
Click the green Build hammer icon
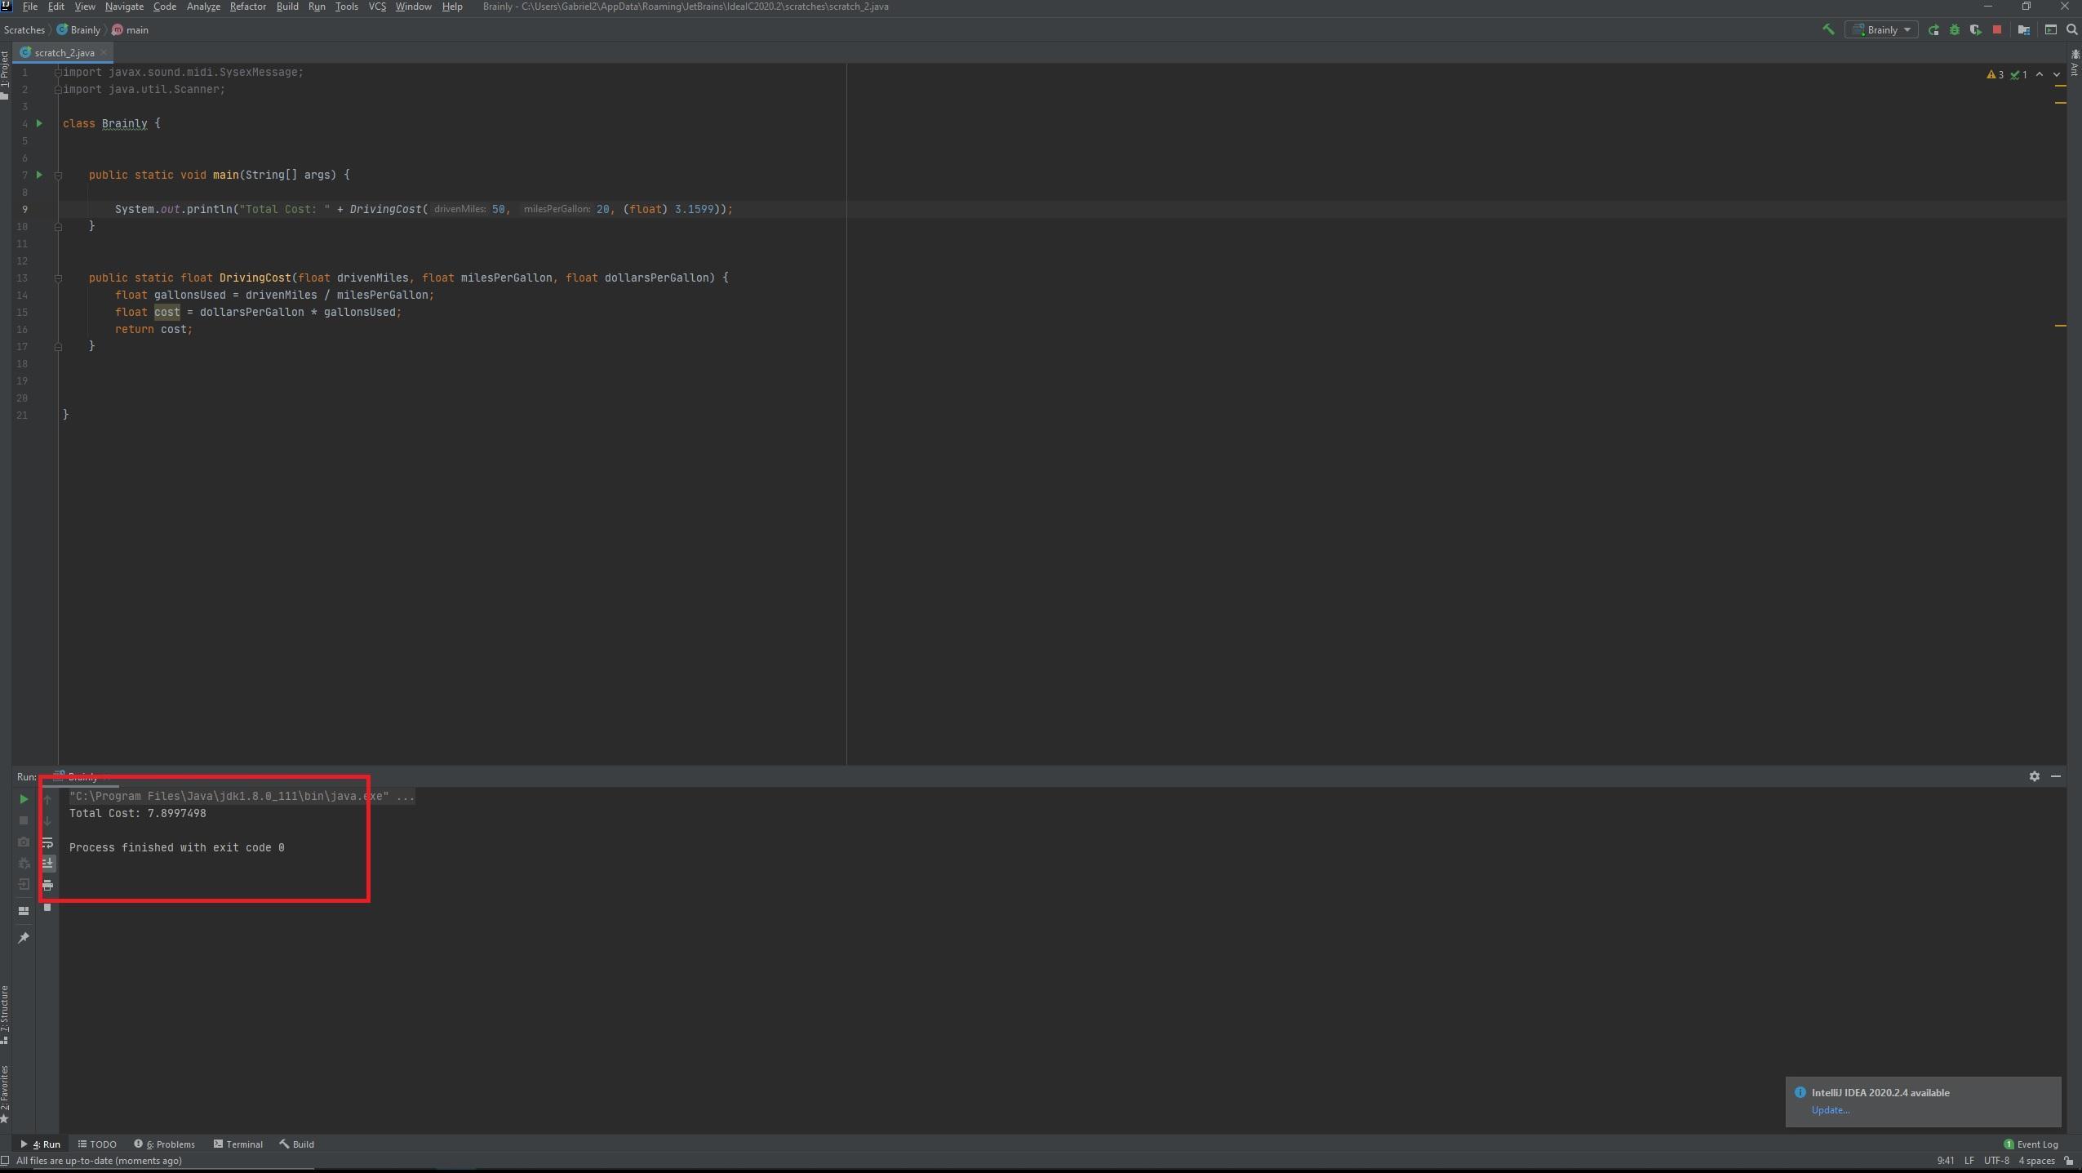point(1828,29)
